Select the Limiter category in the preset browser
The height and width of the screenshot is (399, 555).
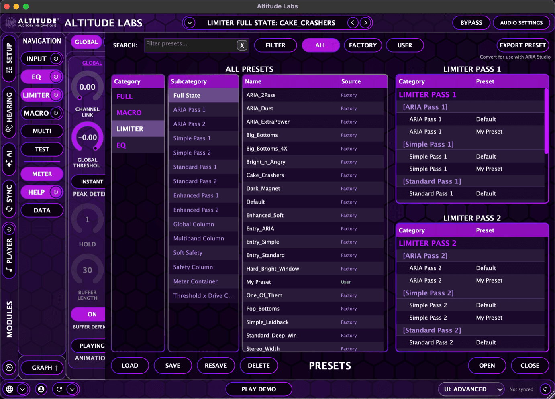tap(138, 128)
